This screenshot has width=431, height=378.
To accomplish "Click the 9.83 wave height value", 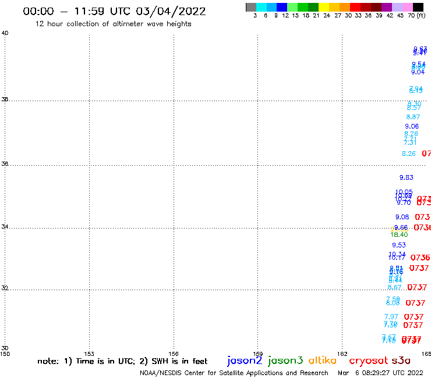I will (407, 177).
